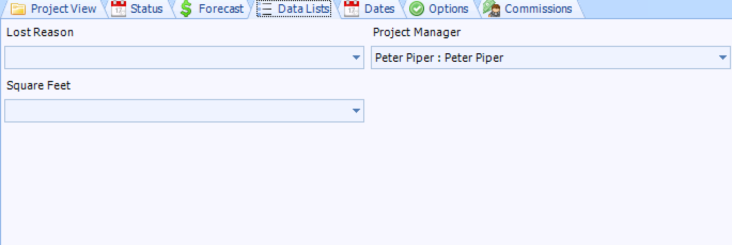Expand the Square Feet dropdown arrow

pyautogui.click(x=356, y=111)
